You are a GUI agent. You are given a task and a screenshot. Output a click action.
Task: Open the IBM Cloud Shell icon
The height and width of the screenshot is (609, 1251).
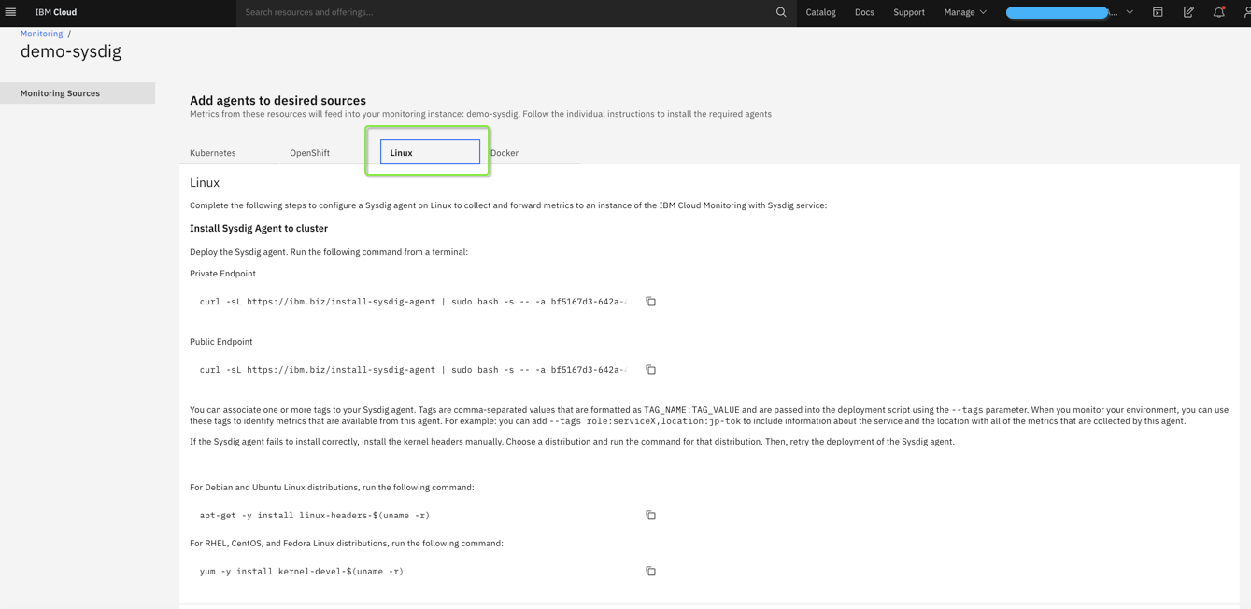point(1158,12)
